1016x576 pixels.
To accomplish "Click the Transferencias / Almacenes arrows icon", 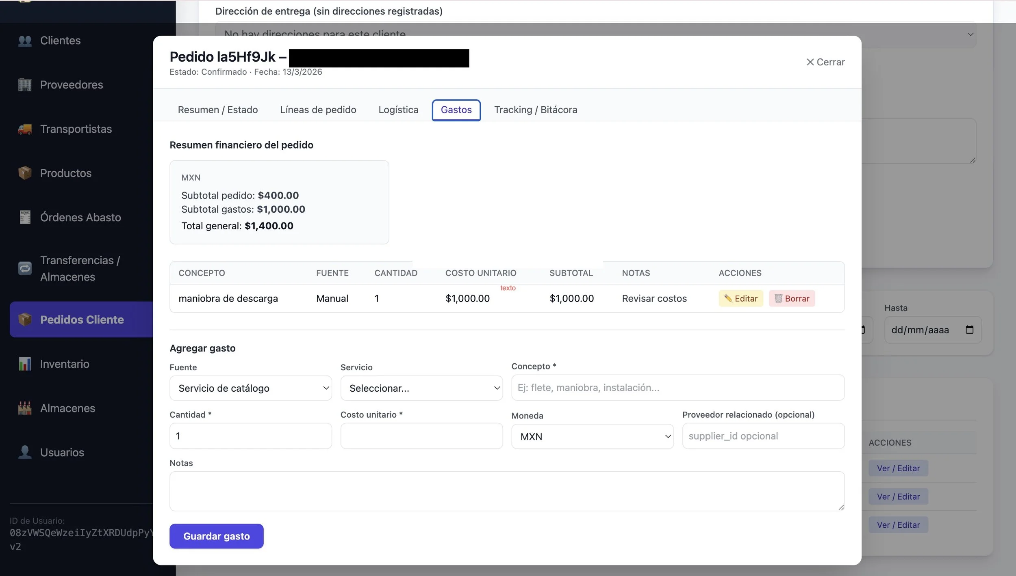I will pos(25,268).
